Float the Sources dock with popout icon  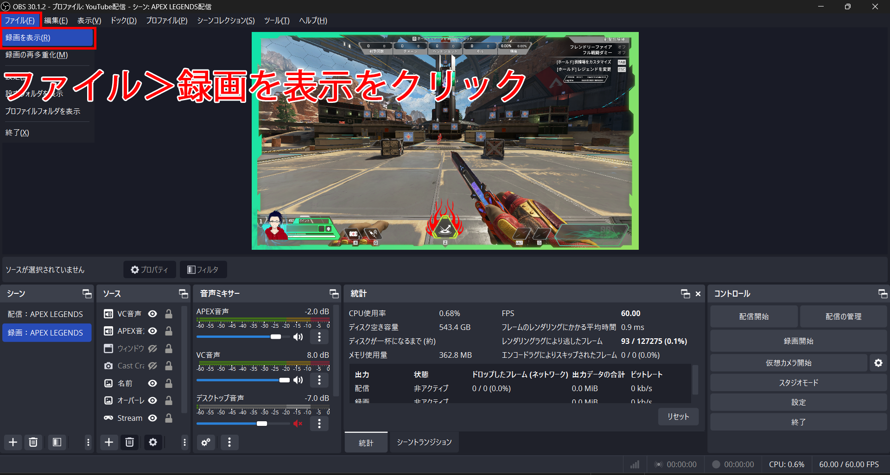pos(184,293)
